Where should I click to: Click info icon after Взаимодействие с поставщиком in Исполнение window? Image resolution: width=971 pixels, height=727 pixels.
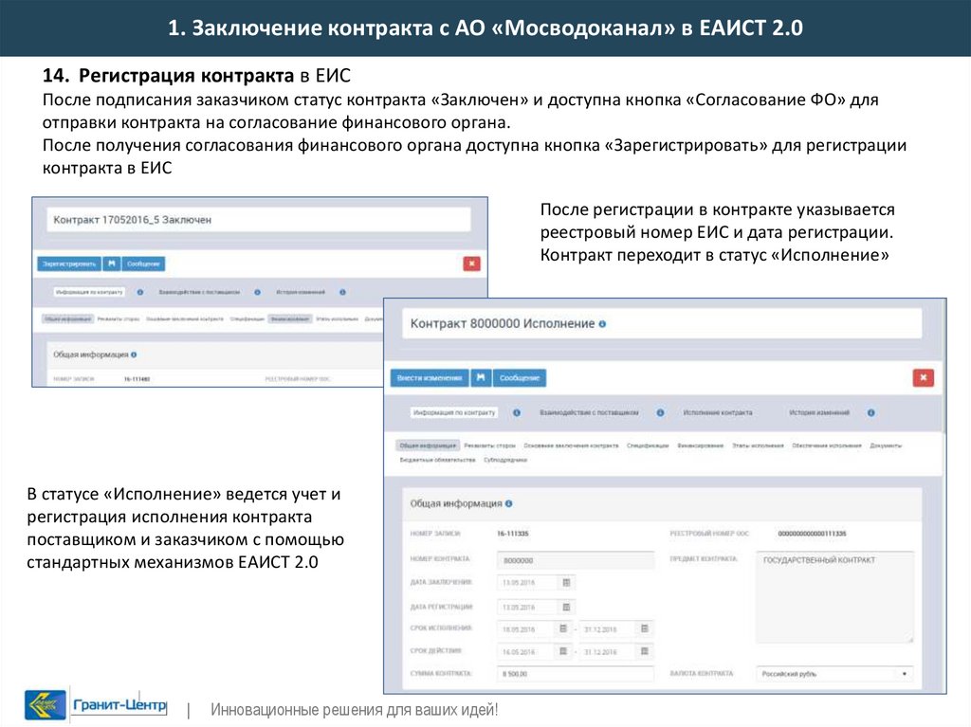[x=660, y=412]
